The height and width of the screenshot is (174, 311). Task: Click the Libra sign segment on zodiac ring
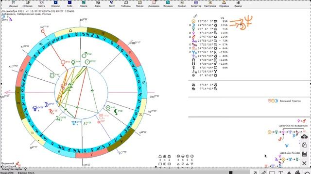tap(70, 31)
